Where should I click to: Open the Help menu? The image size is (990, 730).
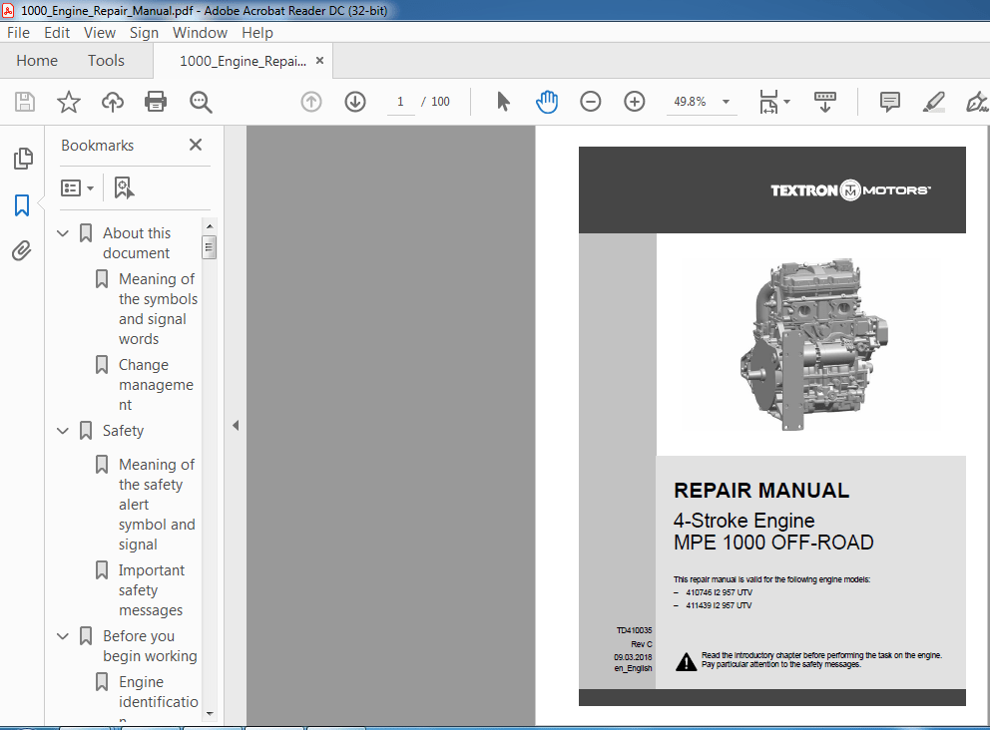point(257,33)
